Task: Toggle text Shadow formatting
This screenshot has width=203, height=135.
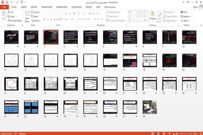Action: point(54,19)
